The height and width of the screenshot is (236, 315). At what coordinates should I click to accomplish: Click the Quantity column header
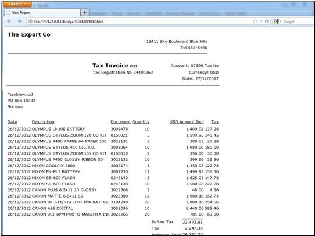point(141,122)
